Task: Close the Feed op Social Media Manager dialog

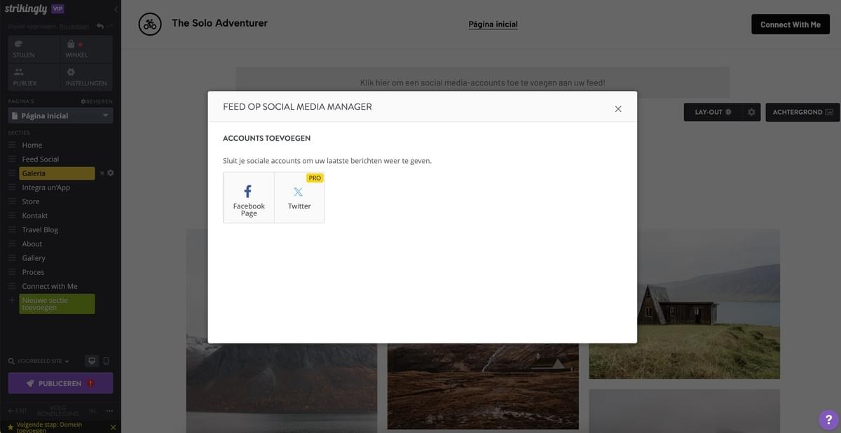Action: tap(617, 108)
